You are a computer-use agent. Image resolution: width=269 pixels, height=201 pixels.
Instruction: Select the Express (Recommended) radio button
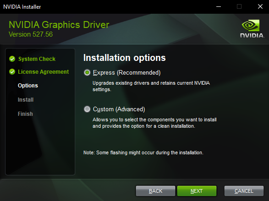pos(87,73)
